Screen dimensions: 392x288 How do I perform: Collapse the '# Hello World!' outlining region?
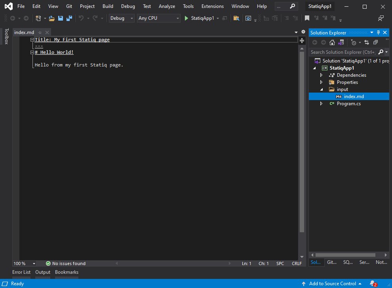[x=32, y=52]
